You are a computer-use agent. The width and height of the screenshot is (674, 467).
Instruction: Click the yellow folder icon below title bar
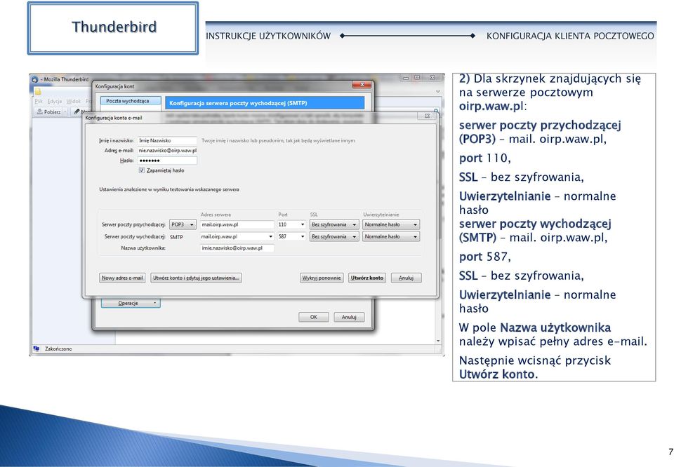pos(38,91)
